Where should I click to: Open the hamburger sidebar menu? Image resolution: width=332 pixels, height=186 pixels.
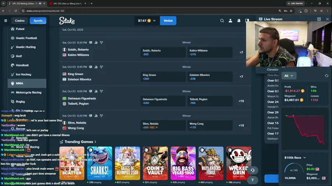[x=6, y=21]
